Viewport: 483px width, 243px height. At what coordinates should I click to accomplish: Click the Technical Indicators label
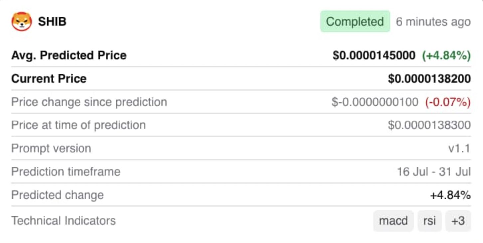tap(64, 221)
